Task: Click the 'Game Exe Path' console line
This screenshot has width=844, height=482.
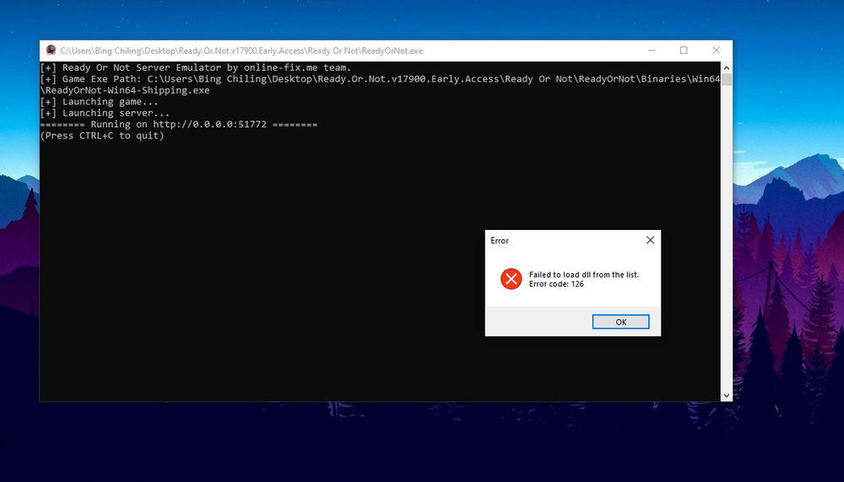Action: pyautogui.click(x=380, y=79)
